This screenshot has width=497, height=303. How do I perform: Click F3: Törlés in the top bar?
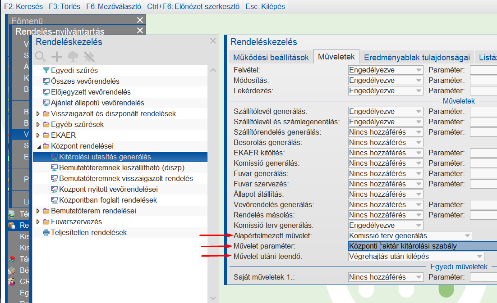[x=64, y=7]
